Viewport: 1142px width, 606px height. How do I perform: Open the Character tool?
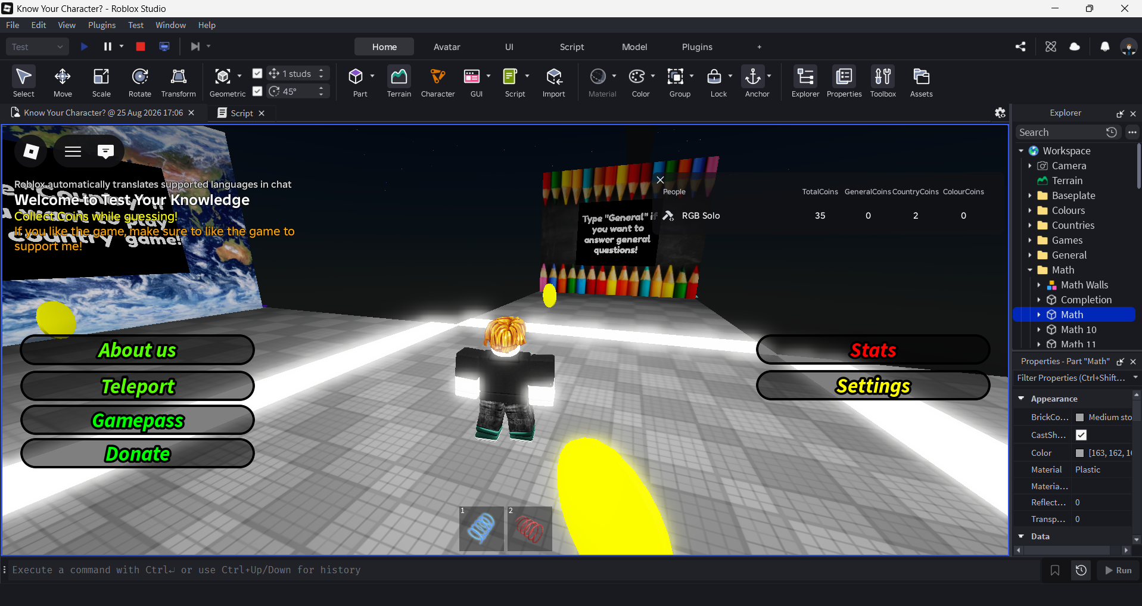pyautogui.click(x=438, y=82)
